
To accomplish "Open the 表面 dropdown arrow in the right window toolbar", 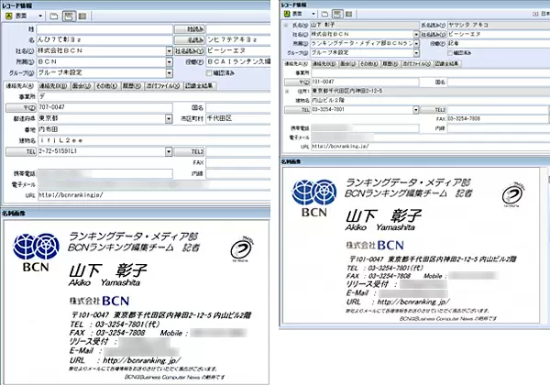I will point(313,14).
